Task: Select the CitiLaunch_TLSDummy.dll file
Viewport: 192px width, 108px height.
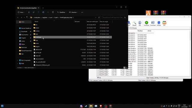Action: pos(73,65)
